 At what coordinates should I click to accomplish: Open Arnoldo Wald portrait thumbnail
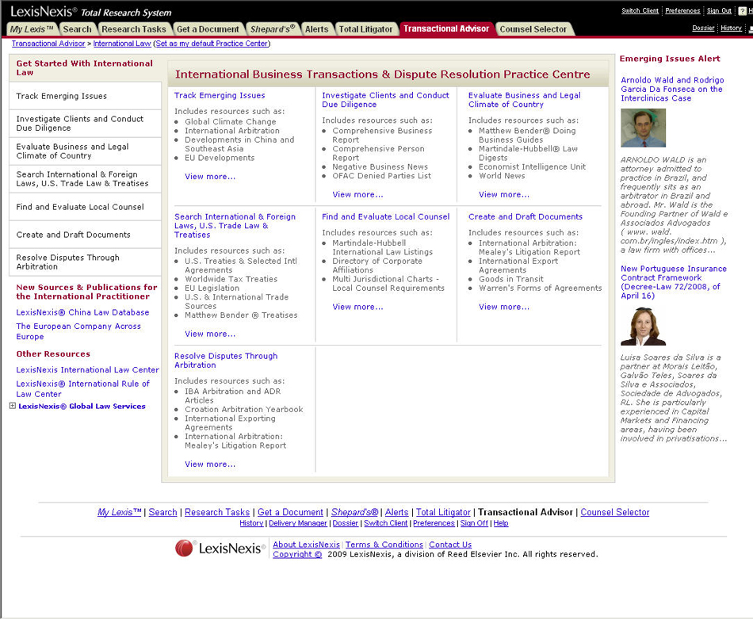[x=643, y=128]
